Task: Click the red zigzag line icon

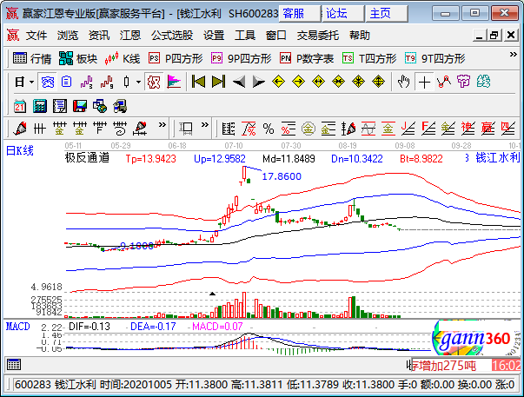Action: [444, 82]
